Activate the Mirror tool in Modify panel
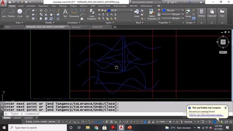The image size is (233, 131). tap(46, 15)
